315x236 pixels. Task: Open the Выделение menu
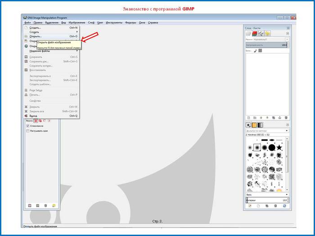(x=52, y=22)
